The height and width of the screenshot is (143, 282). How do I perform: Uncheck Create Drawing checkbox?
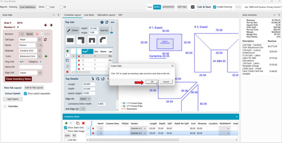(x=215, y=7)
